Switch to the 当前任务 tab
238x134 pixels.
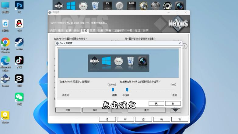click(x=119, y=31)
